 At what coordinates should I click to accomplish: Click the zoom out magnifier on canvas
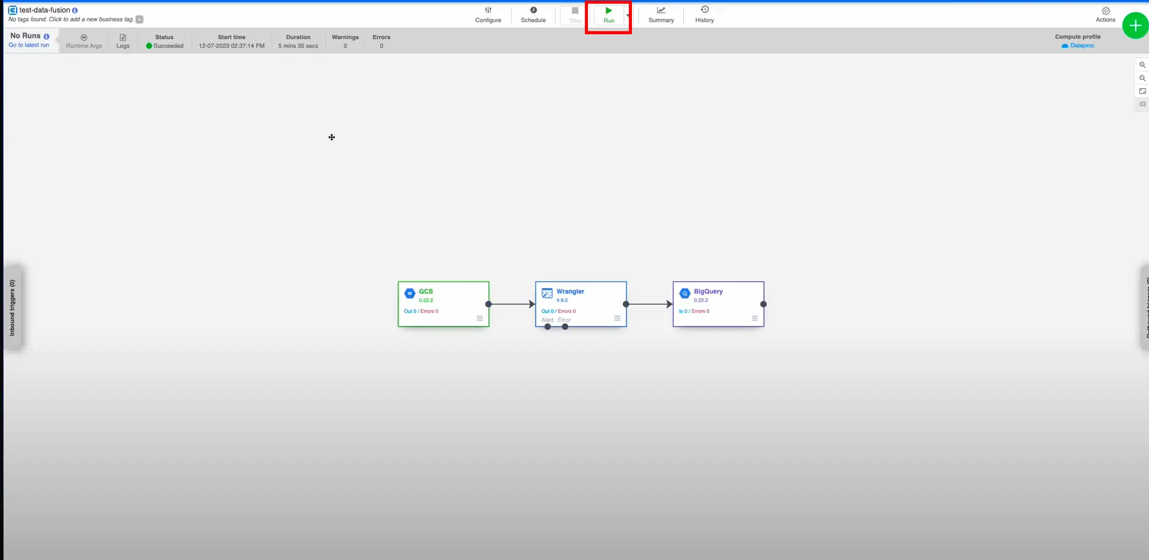(x=1142, y=78)
